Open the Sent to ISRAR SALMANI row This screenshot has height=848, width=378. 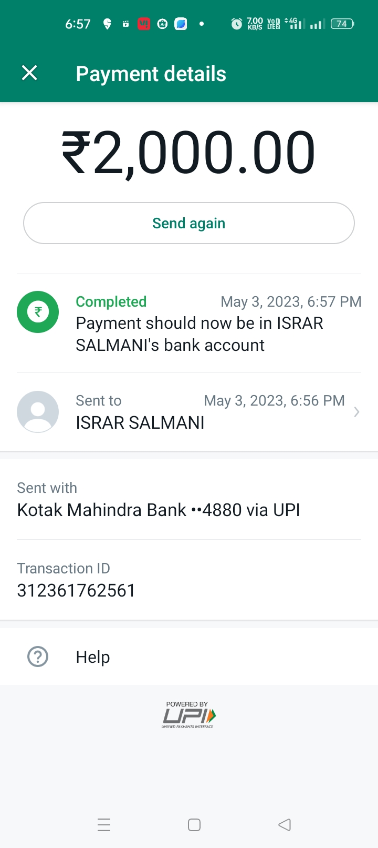pyautogui.click(x=210, y=412)
